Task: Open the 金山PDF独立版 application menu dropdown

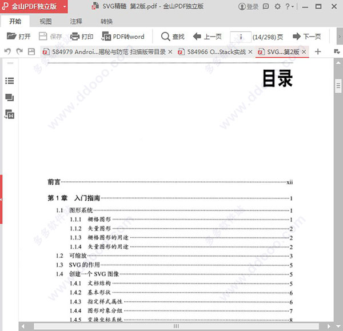Action: point(64,6)
